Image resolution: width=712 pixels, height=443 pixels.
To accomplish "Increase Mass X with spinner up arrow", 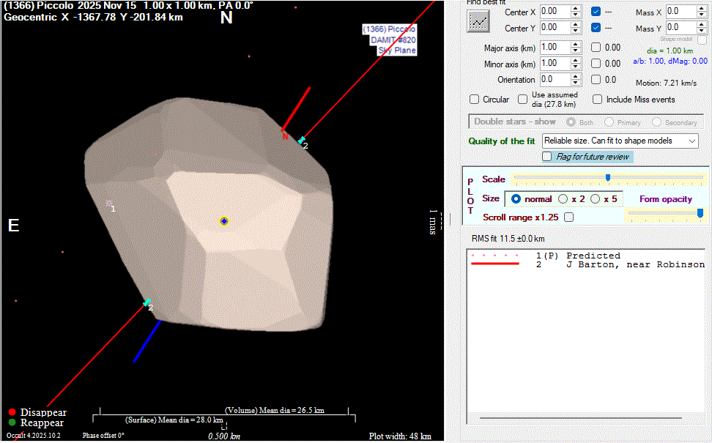I will click(701, 8).
